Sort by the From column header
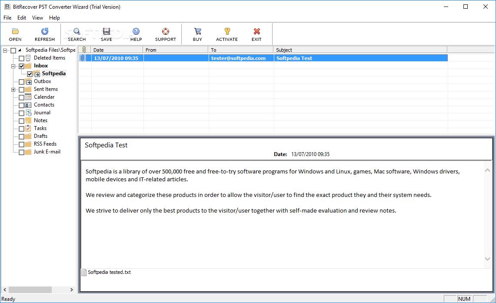The width and height of the screenshot is (496, 303). 176,50
